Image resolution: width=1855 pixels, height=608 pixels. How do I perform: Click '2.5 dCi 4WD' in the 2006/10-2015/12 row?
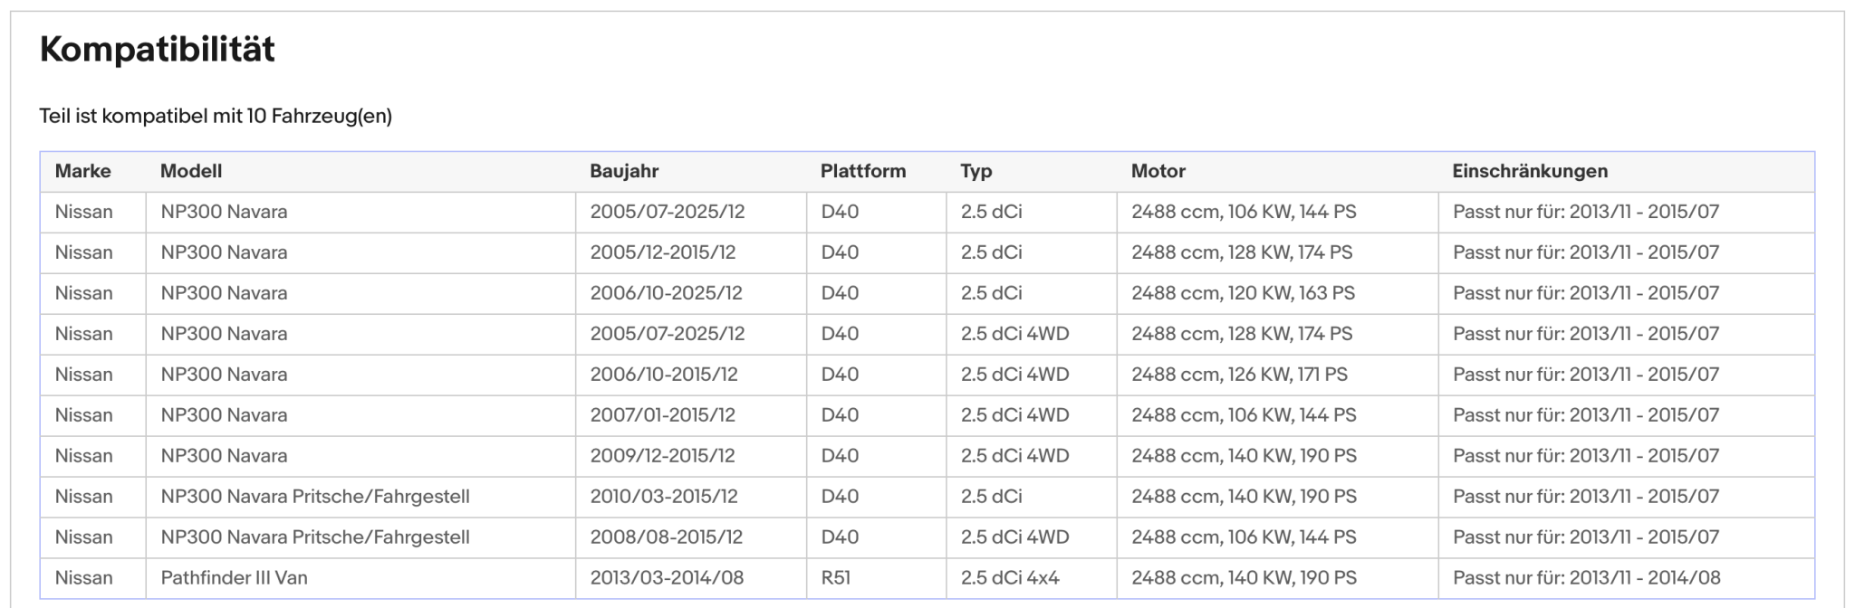coord(1014,375)
